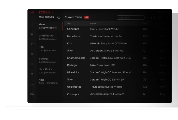This screenshot has width=178, height=120.
Task: Open the credit card billing icon in sidebar
Action: pyautogui.click(x=32, y=44)
